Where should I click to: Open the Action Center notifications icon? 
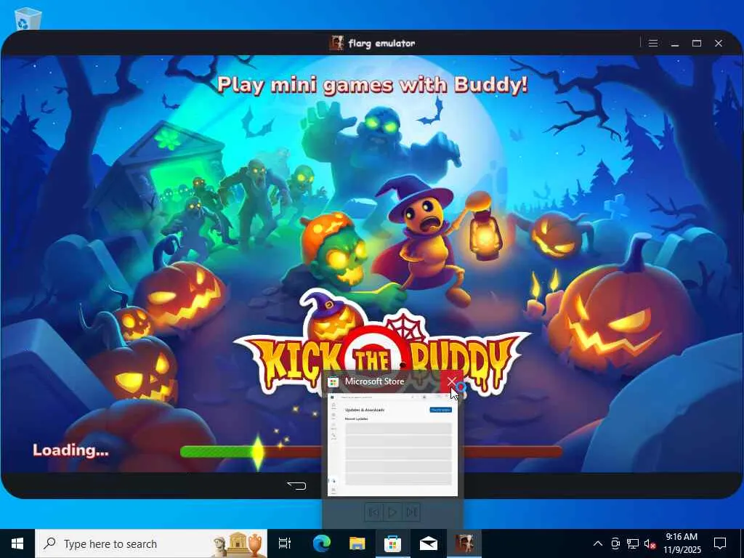(720, 543)
